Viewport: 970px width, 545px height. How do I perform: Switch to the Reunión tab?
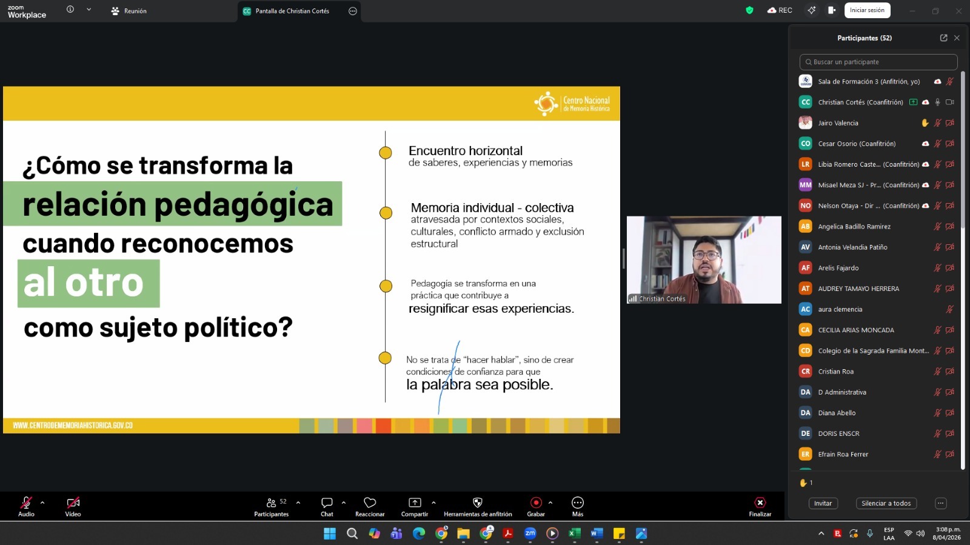129,11
